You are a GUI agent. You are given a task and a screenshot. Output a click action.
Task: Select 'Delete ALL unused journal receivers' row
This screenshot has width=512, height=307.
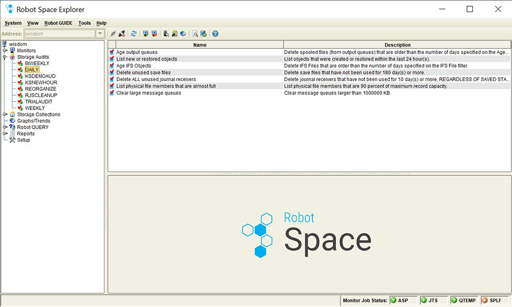pyautogui.click(x=309, y=79)
